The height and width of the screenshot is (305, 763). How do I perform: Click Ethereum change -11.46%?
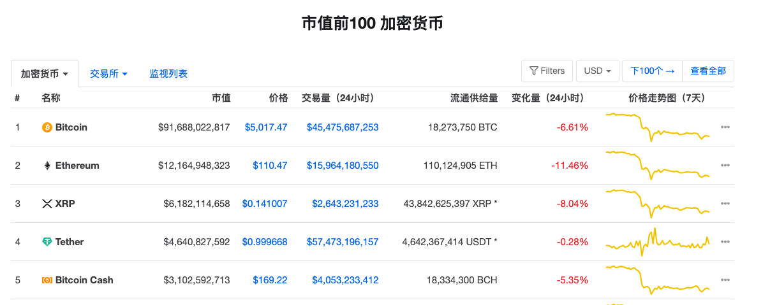coord(570,166)
